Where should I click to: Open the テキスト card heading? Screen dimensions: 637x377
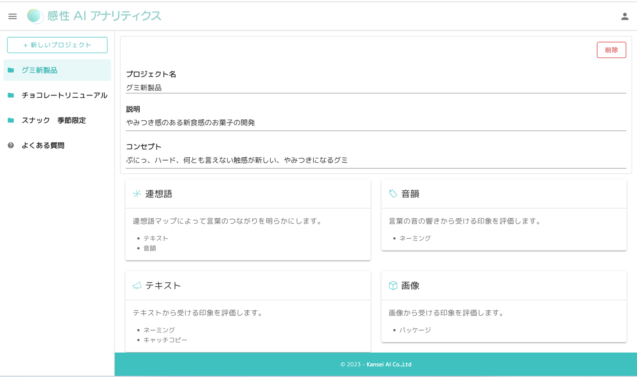click(x=163, y=286)
